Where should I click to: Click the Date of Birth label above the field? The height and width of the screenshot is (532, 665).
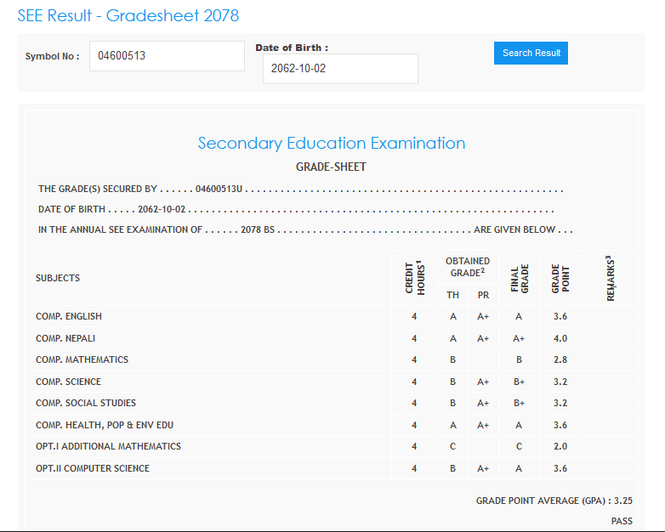292,48
